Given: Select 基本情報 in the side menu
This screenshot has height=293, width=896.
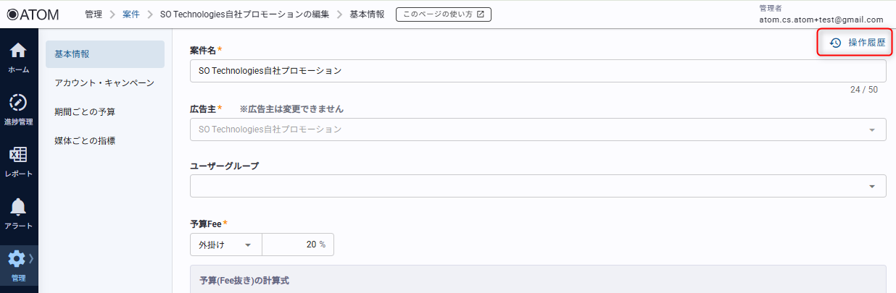Looking at the screenshot, I should 104,54.
